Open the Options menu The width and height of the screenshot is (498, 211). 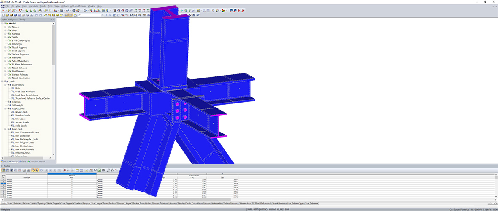[65, 6]
